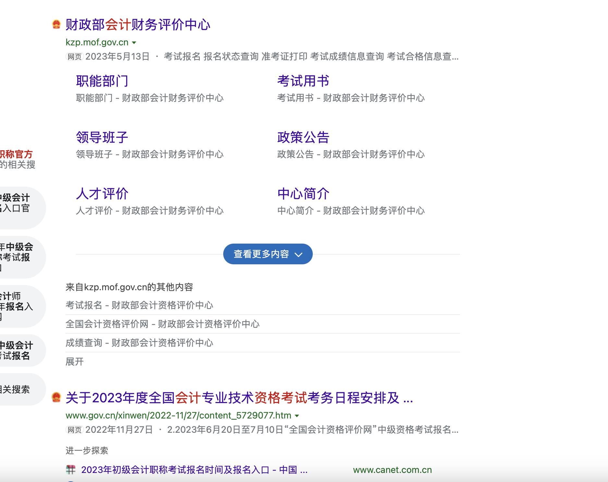Click the 网页 tag on the gov.cn result
The width and height of the screenshot is (608, 482).
pyautogui.click(x=74, y=431)
